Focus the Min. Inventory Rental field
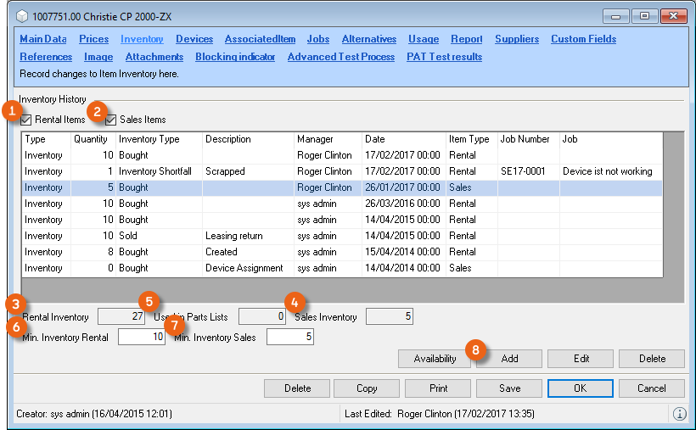Viewport: 696px width, 430px height. point(141,338)
